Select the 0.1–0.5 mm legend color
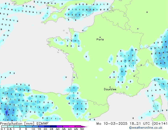This screenshot has width=168, height=130. tap(5, 127)
